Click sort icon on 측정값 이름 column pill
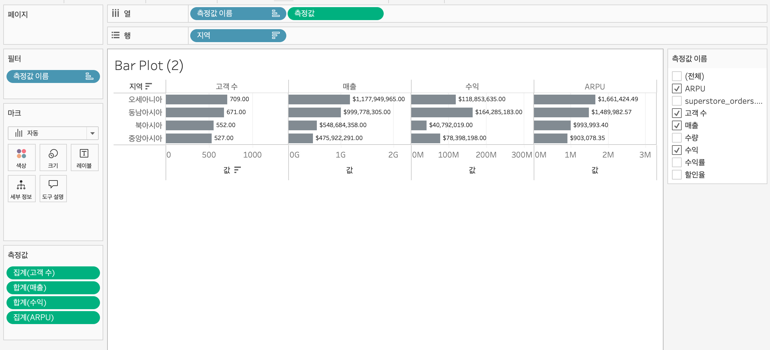 pyautogui.click(x=276, y=13)
